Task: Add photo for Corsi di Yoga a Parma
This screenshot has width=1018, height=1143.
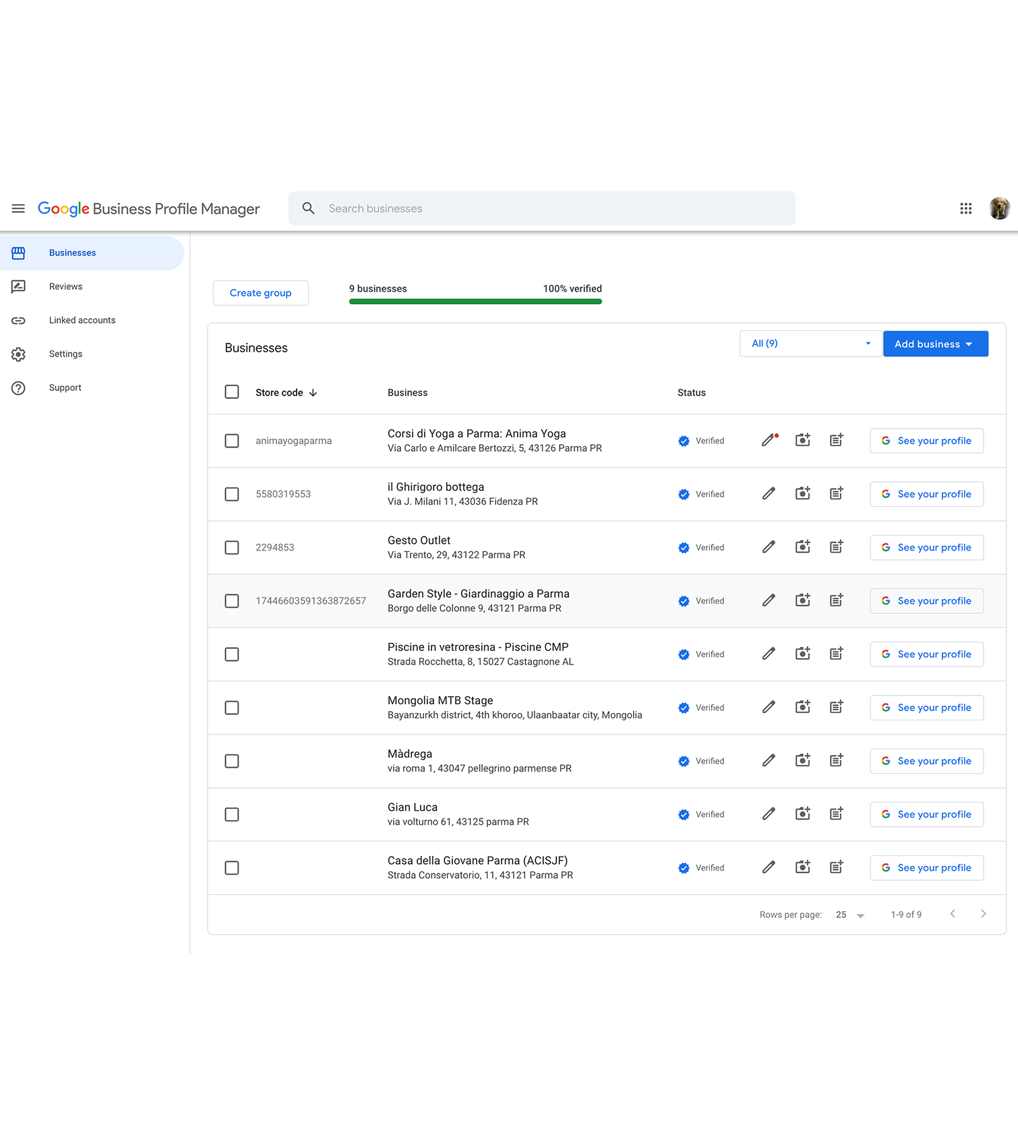Action: [802, 441]
